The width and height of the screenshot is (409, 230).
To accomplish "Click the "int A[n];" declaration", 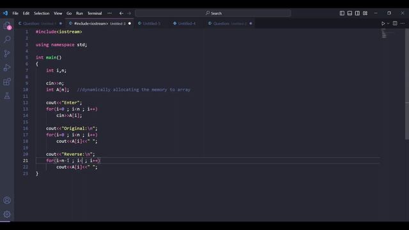I will click(58, 89).
